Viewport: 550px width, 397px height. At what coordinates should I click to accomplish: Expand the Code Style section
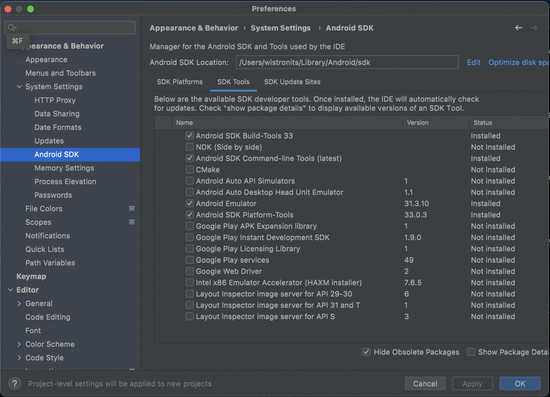coord(19,358)
